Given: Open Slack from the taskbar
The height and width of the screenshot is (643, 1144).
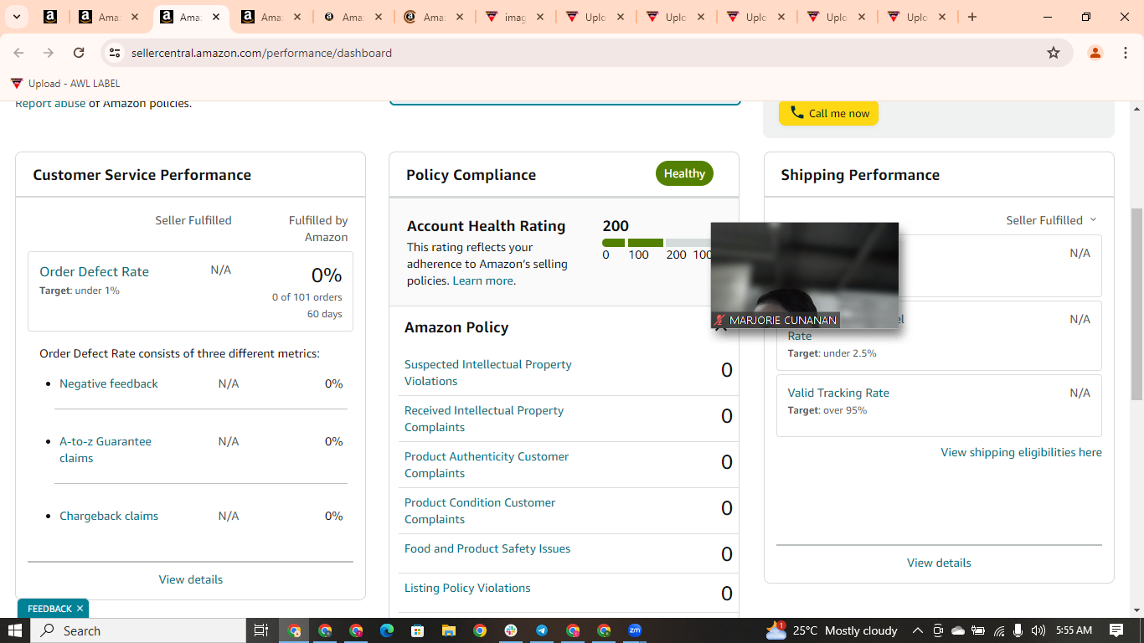Looking at the screenshot, I should click(x=511, y=630).
